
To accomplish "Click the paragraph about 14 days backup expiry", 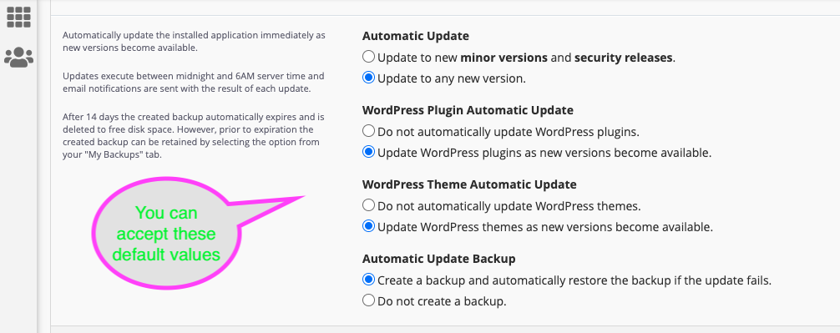I will pyautogui.click(x=194, y=136).
